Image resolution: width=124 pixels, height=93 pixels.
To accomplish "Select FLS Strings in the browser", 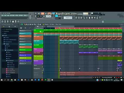I will (11, 69).
